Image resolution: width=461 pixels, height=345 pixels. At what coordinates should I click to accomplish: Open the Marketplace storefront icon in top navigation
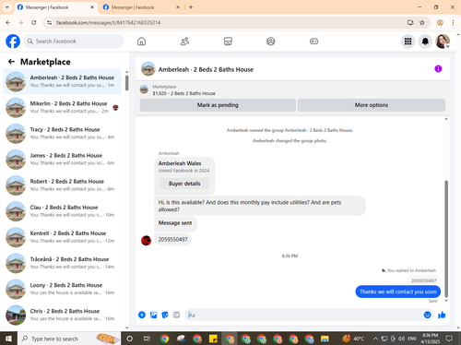(228, 42)
